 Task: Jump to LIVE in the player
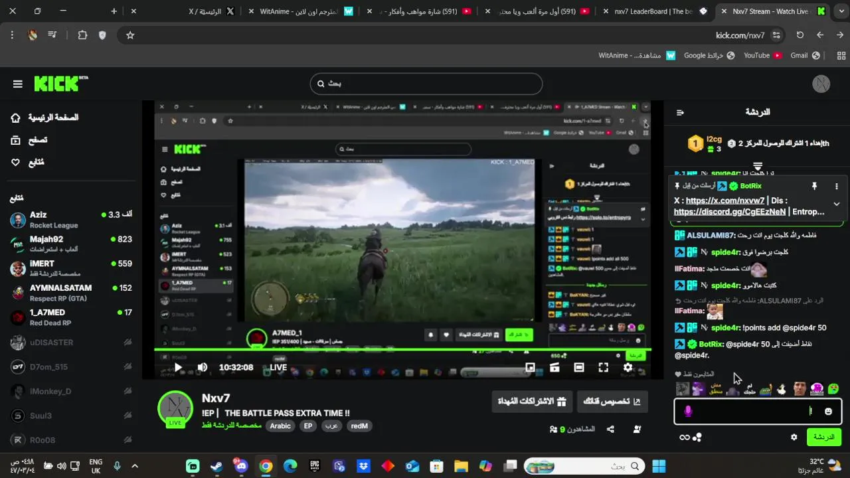[x=278, y=367]
